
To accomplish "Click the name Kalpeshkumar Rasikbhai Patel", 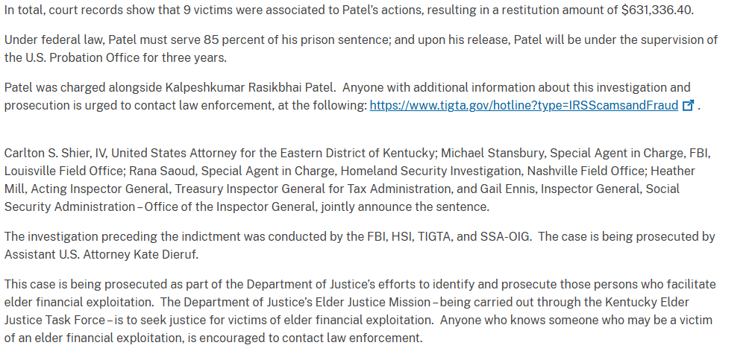I will click(250, 88).
